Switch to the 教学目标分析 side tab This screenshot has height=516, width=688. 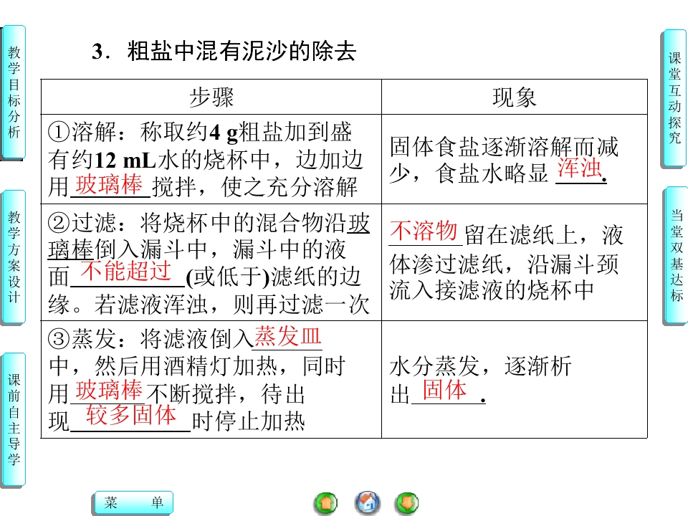pos(14,92)
